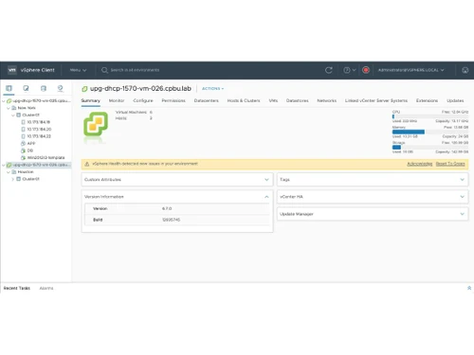Click the search magnifier icon
Image resolution: width=474 pixels, height=355 pixels.
pyautogui.click(x=104, y=70)
